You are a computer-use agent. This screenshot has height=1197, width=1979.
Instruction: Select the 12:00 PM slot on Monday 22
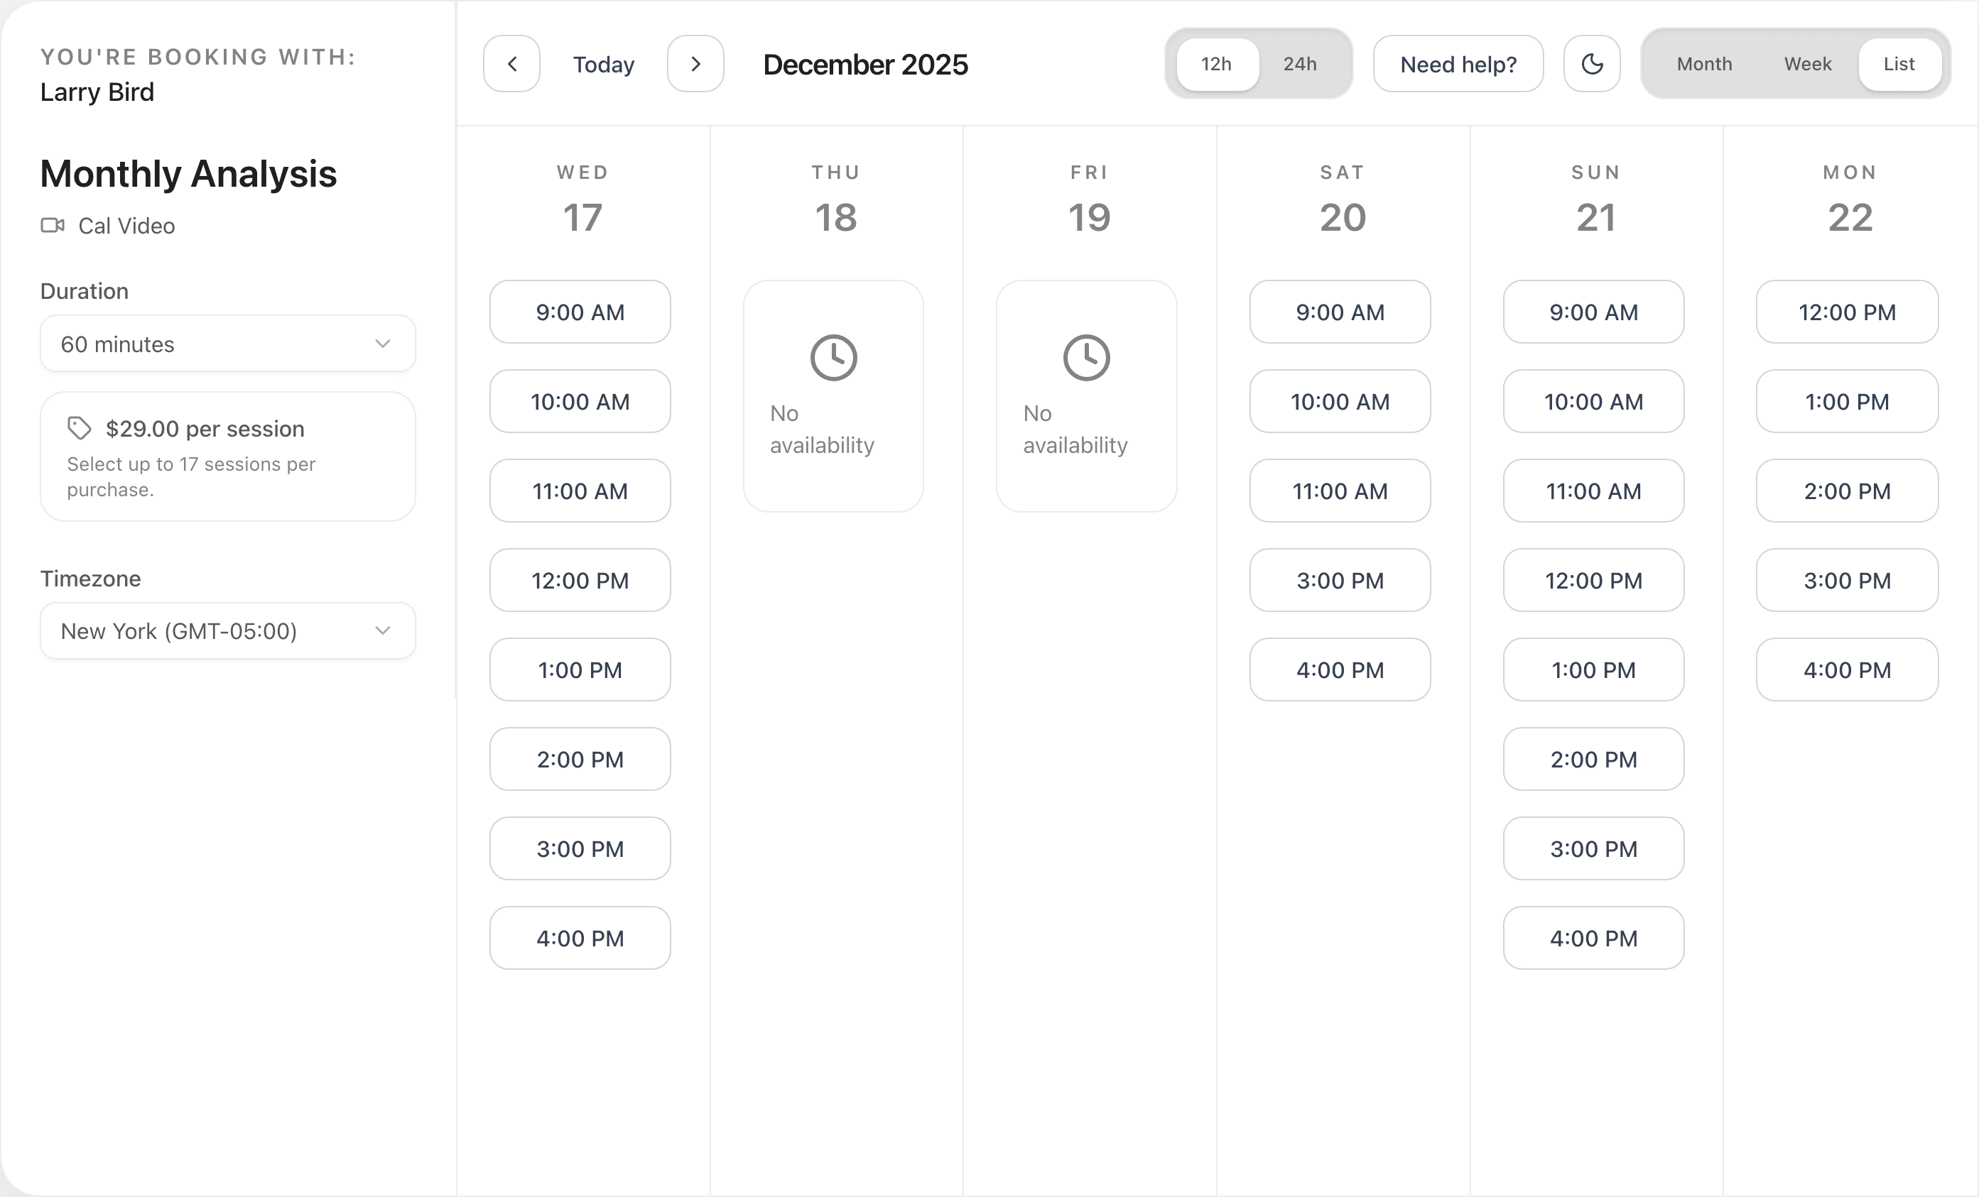click(1846, 312)
